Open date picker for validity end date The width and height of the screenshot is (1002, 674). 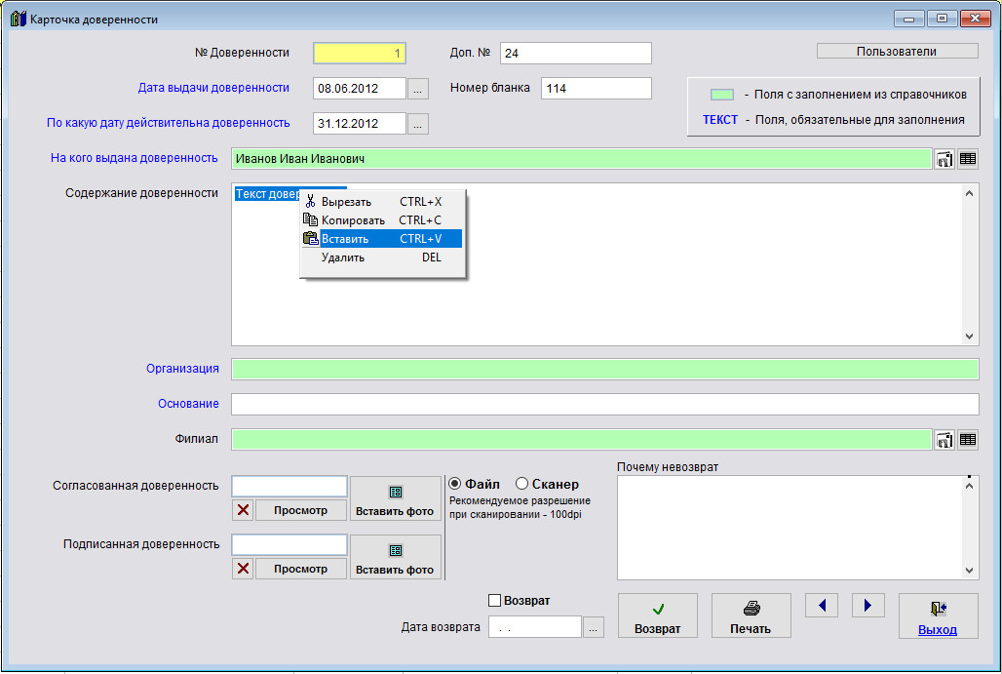click(x=418, y=124)
